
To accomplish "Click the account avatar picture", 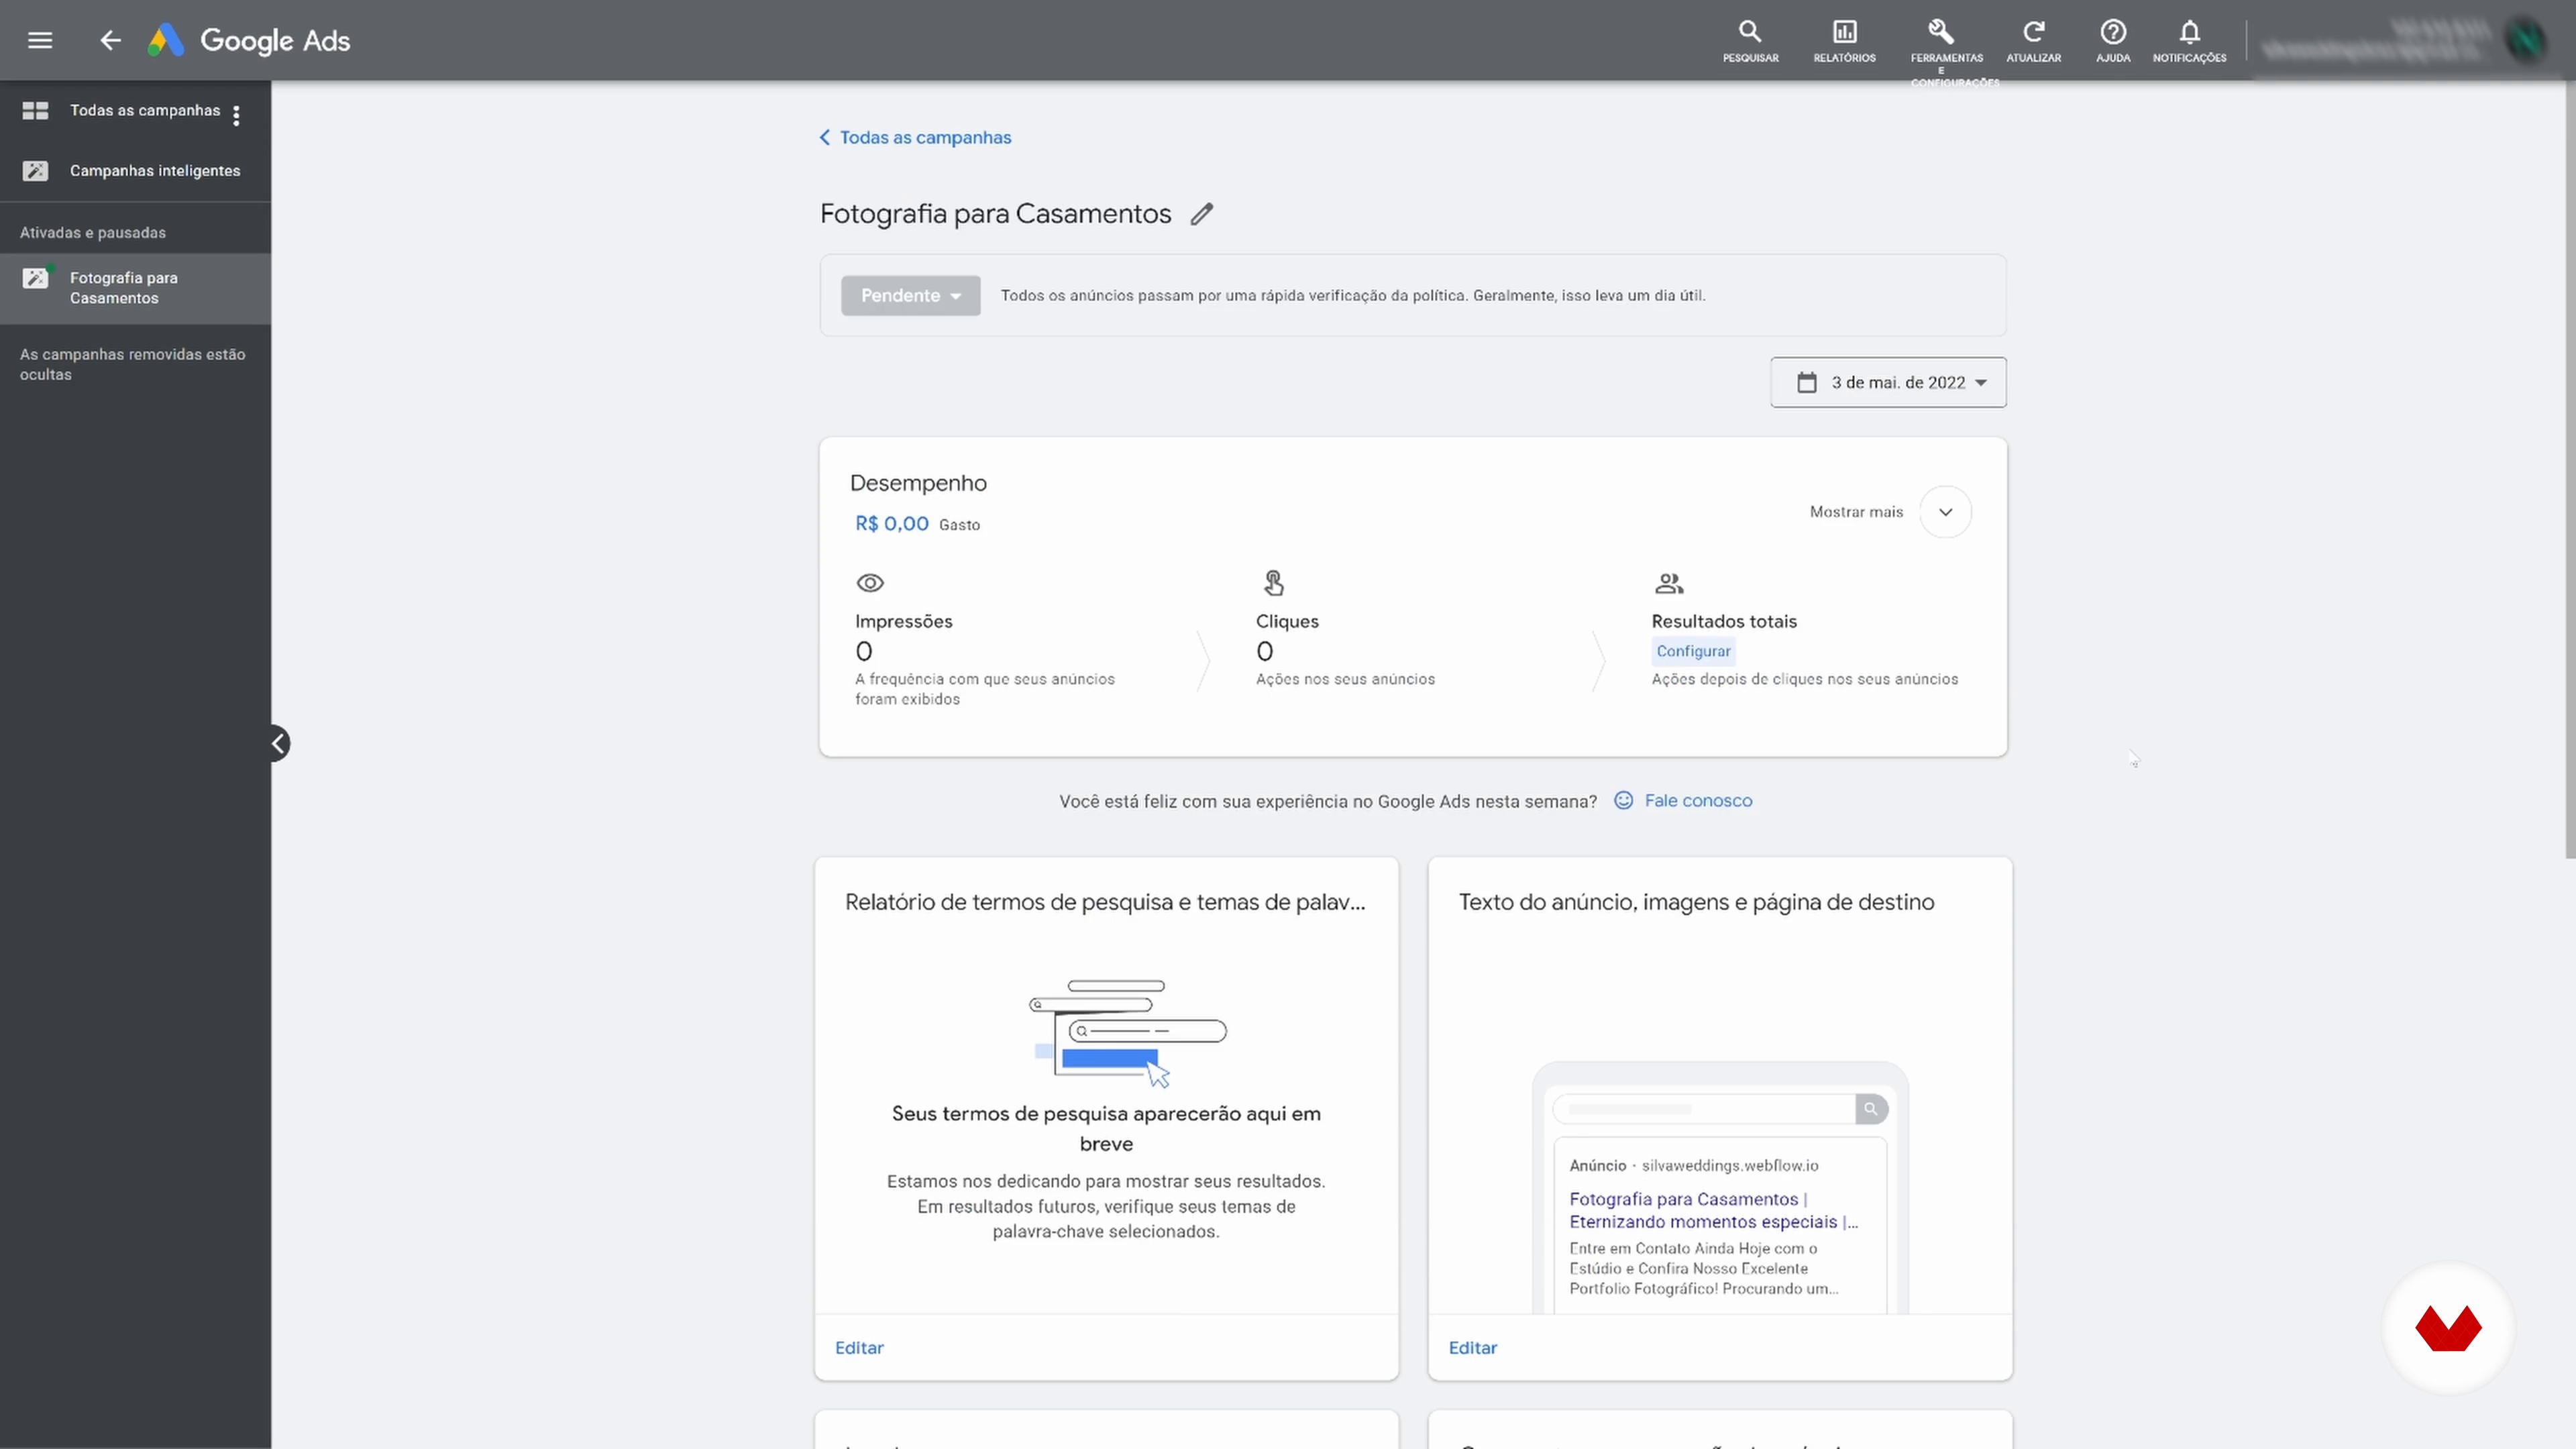I will point(2525,40).
